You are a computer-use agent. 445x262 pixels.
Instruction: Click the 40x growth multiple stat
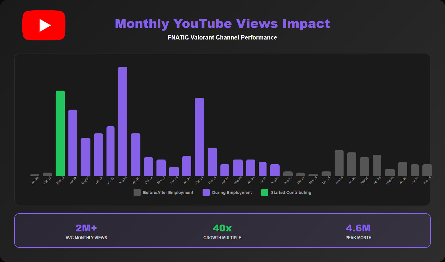click(x=222, y=228)
